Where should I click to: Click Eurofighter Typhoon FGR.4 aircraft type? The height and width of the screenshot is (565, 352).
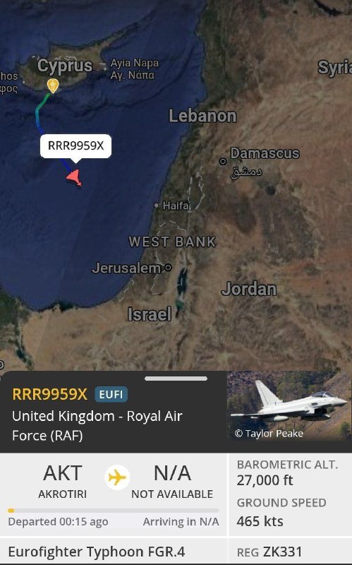point(97,552)
